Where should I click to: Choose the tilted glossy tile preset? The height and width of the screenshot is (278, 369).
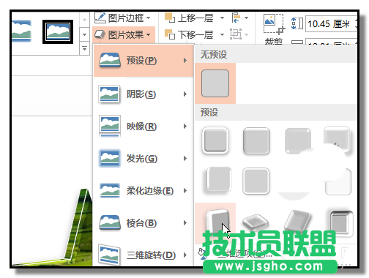(298, 221)
